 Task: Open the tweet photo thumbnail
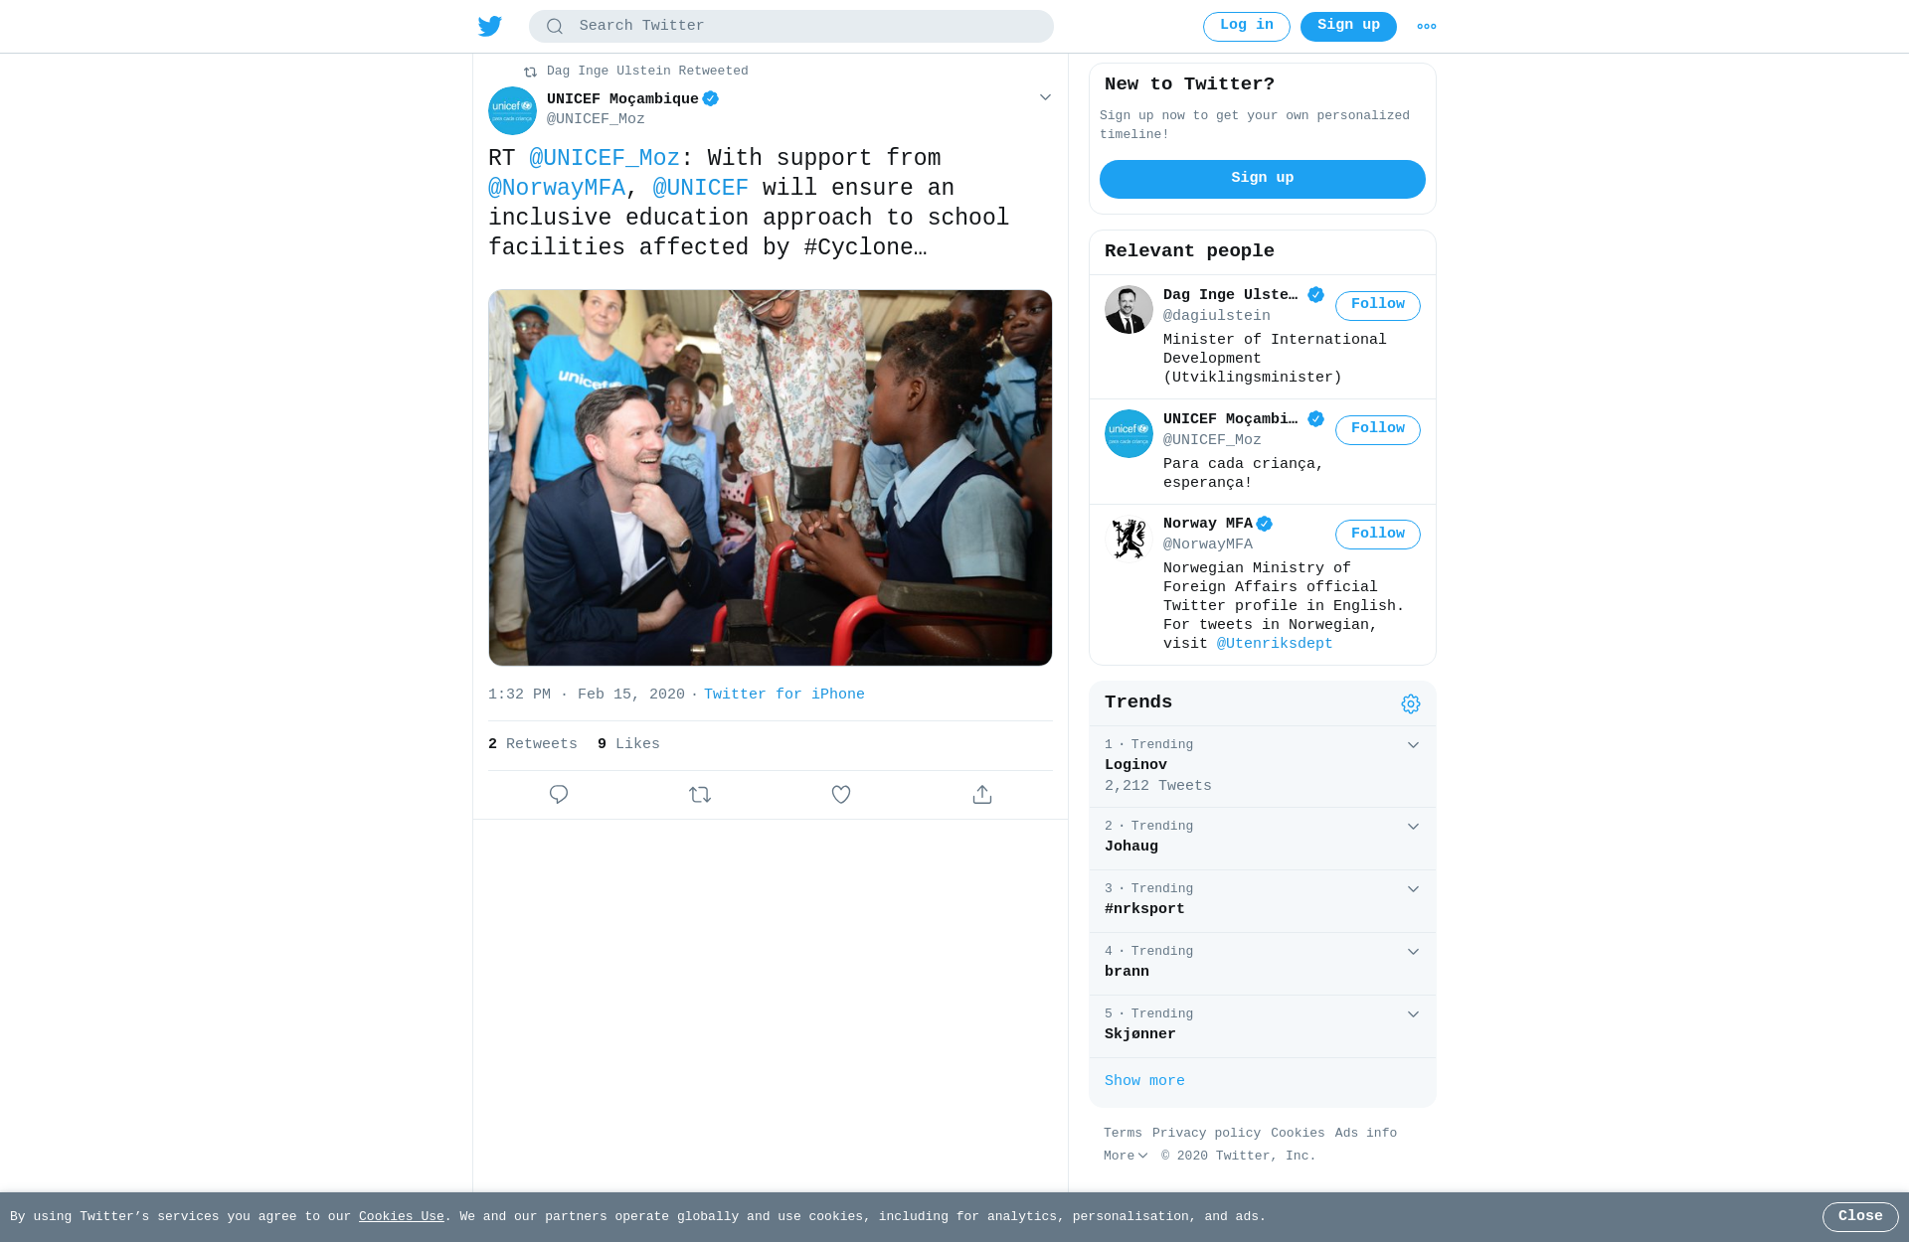pos(771,478)
